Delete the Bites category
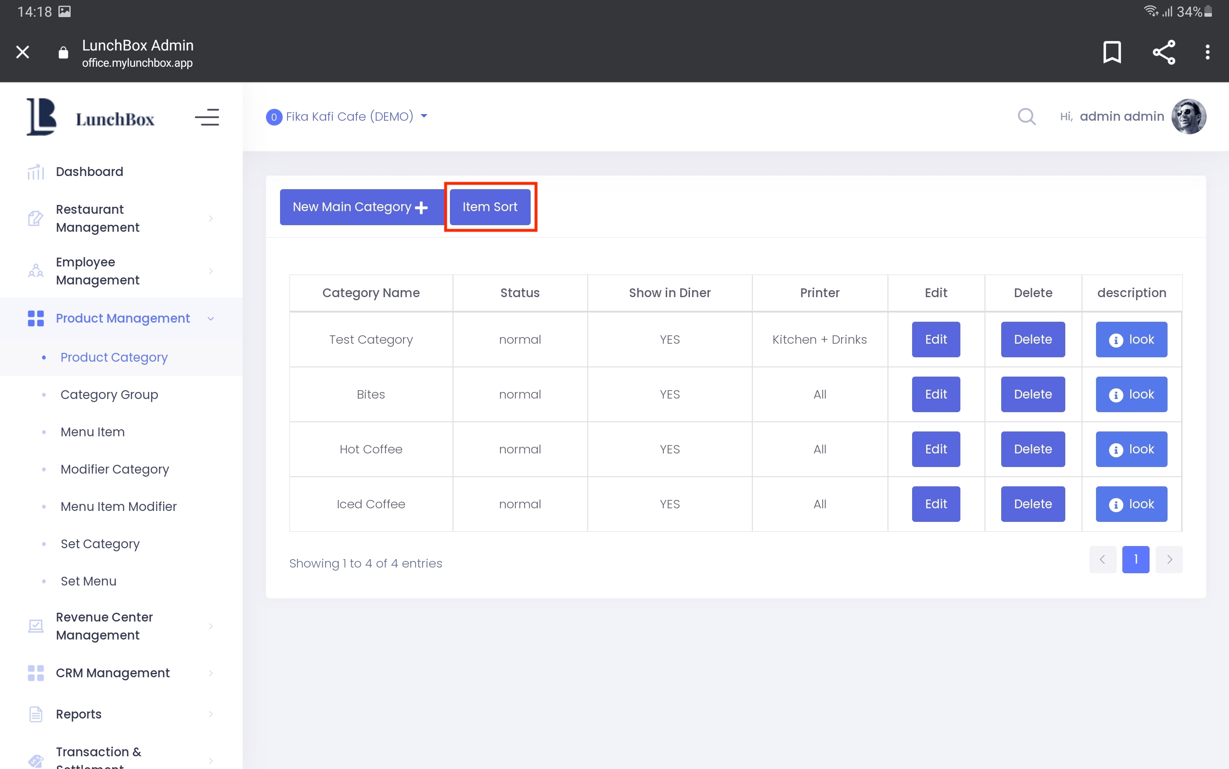 click(x=1032, y=394)
